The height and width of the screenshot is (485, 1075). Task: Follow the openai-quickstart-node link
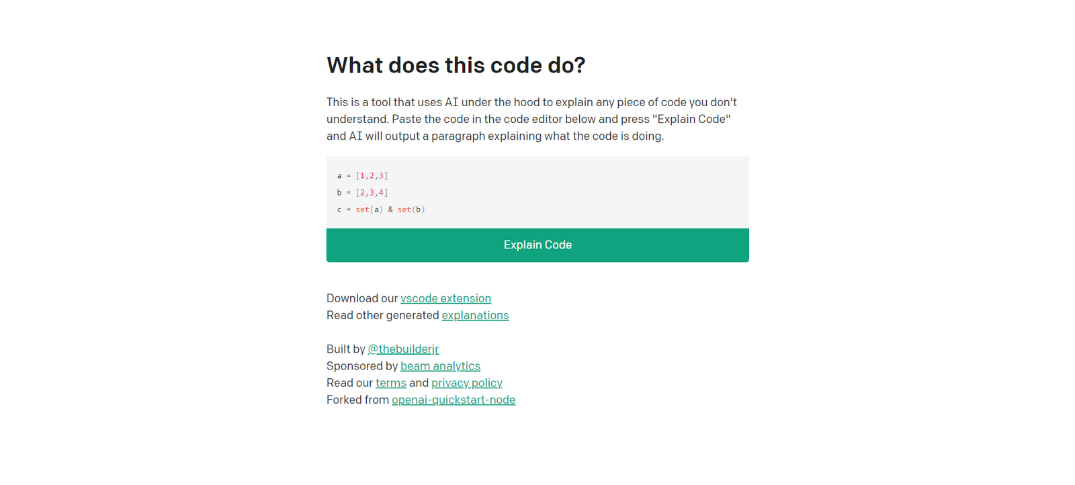click(x=454, y=400)
